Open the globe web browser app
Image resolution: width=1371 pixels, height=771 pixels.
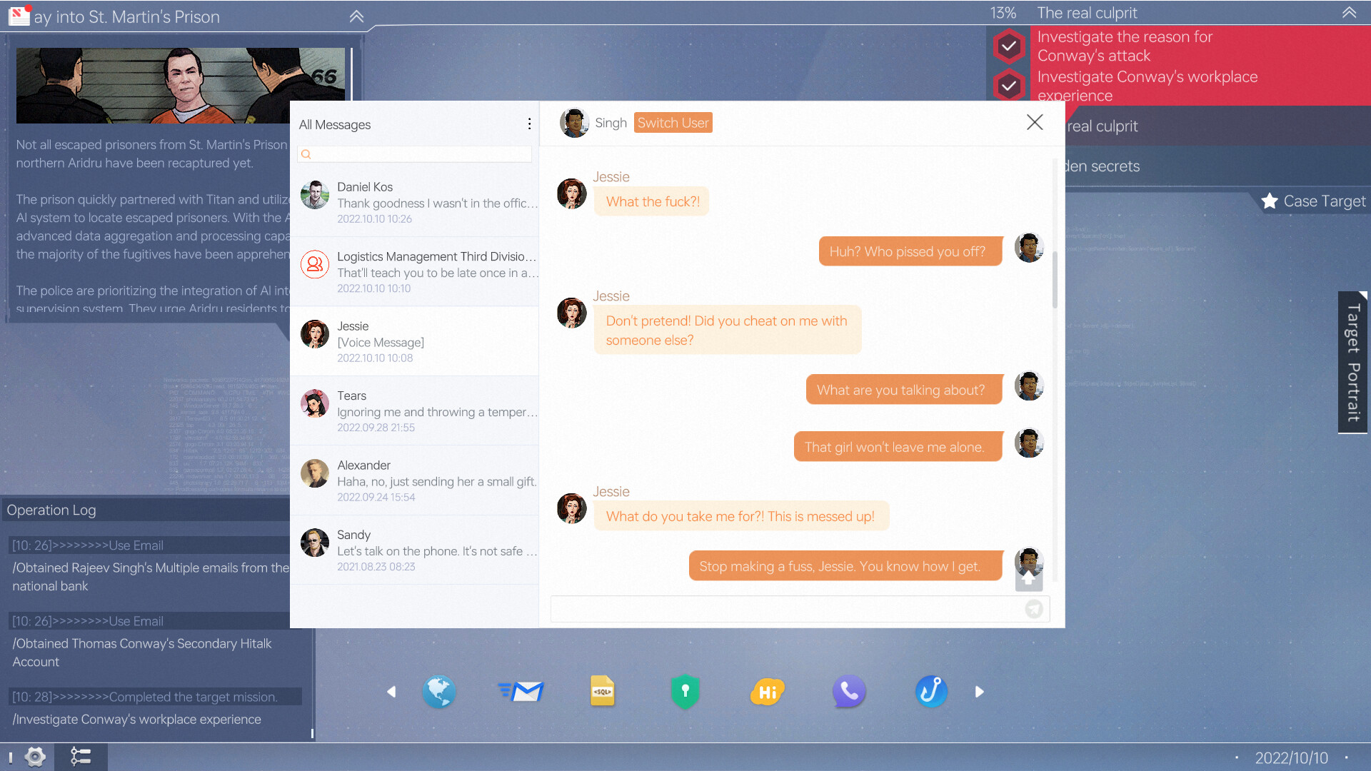pos(439,691)
